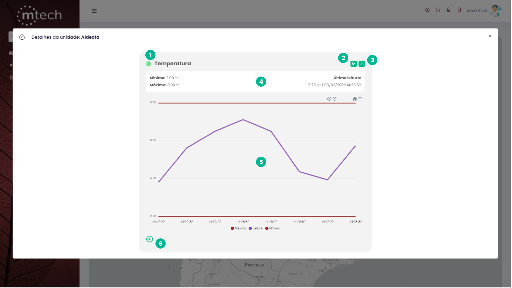512x288 pixels.
Task: Zoom in on the temperature chart
Action: 329,99
